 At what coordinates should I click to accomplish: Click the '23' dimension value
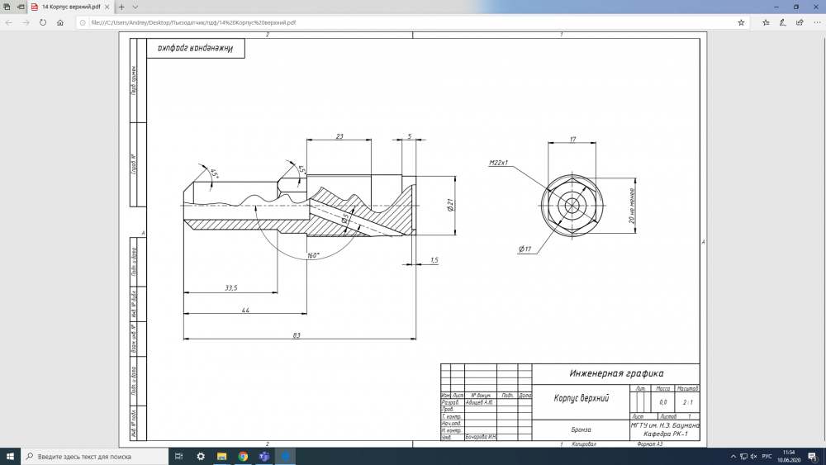pyautogui.click(x=339, y=136)
